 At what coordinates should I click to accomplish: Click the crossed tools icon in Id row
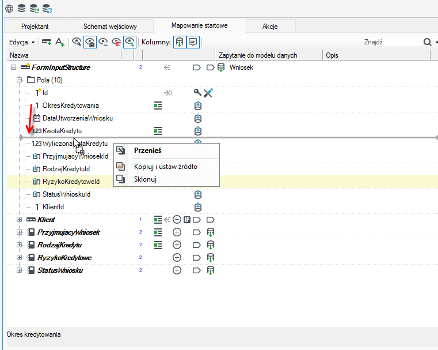pos(208,93)
